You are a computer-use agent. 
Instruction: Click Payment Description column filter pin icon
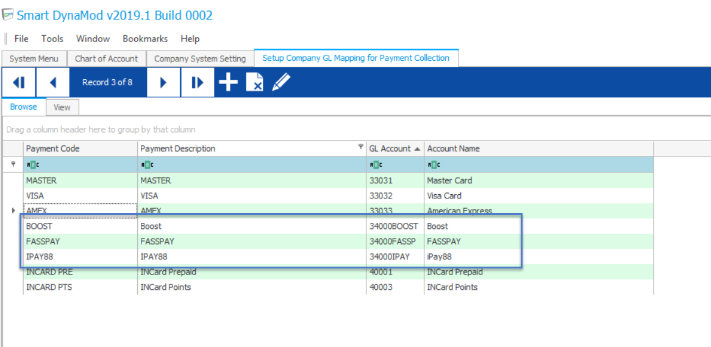coord(360,147)
